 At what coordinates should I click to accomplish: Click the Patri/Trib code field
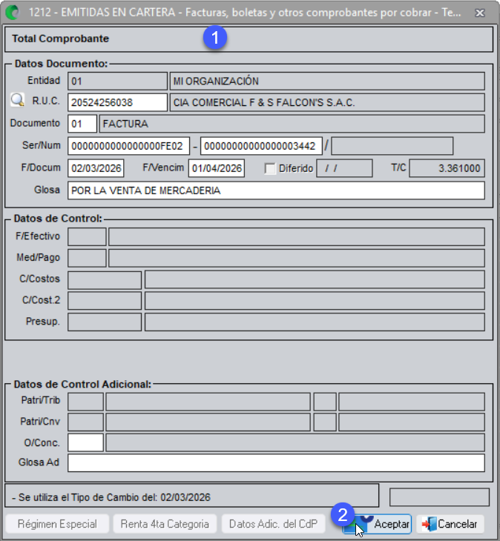[x=85, y=402]
